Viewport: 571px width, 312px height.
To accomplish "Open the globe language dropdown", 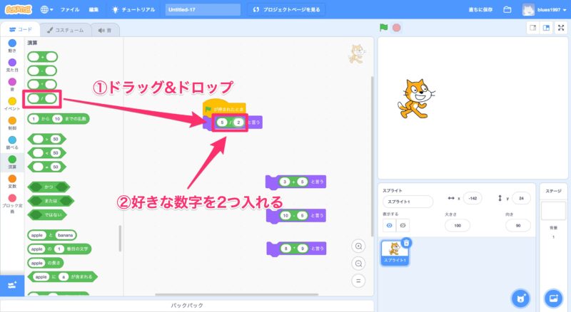I will point(47,10).
